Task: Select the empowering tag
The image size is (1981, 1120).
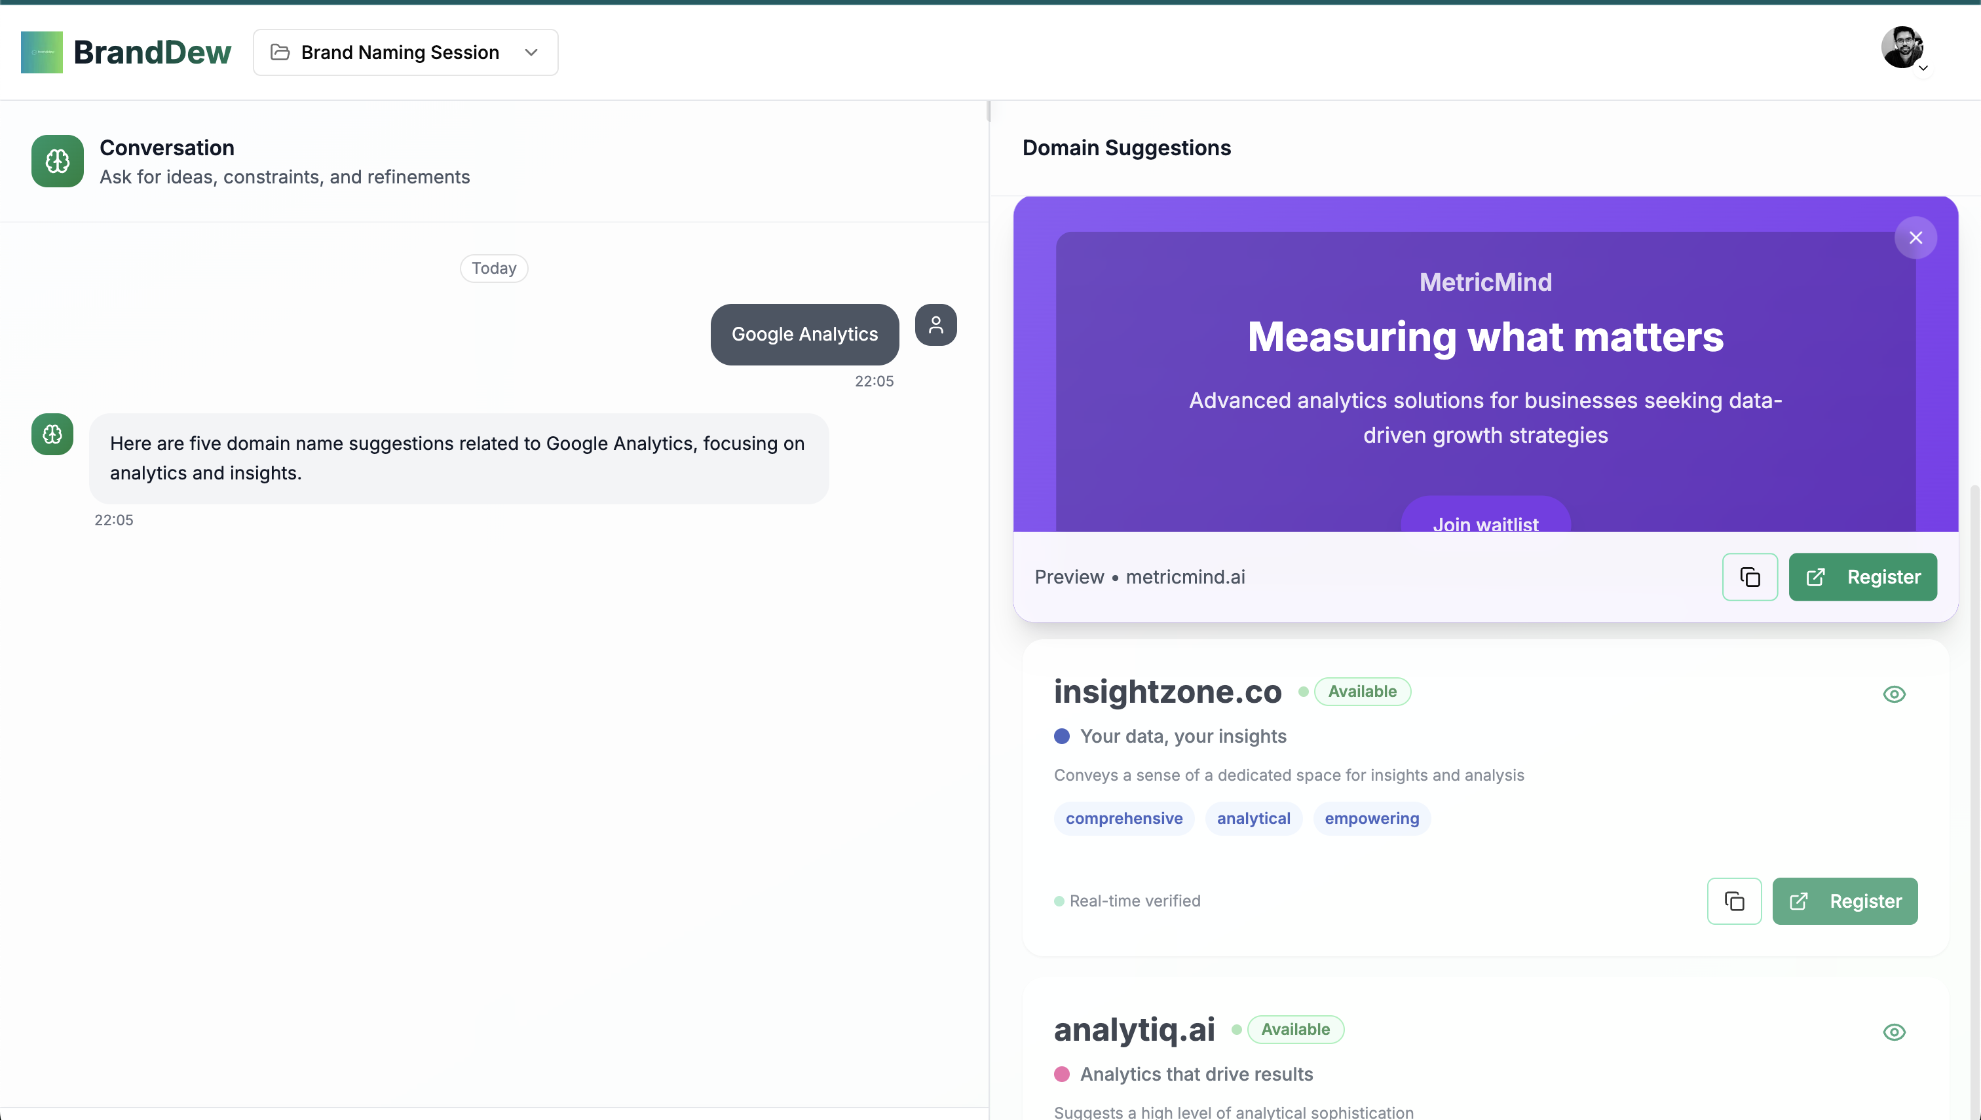Action: (x=1371, y=819)
